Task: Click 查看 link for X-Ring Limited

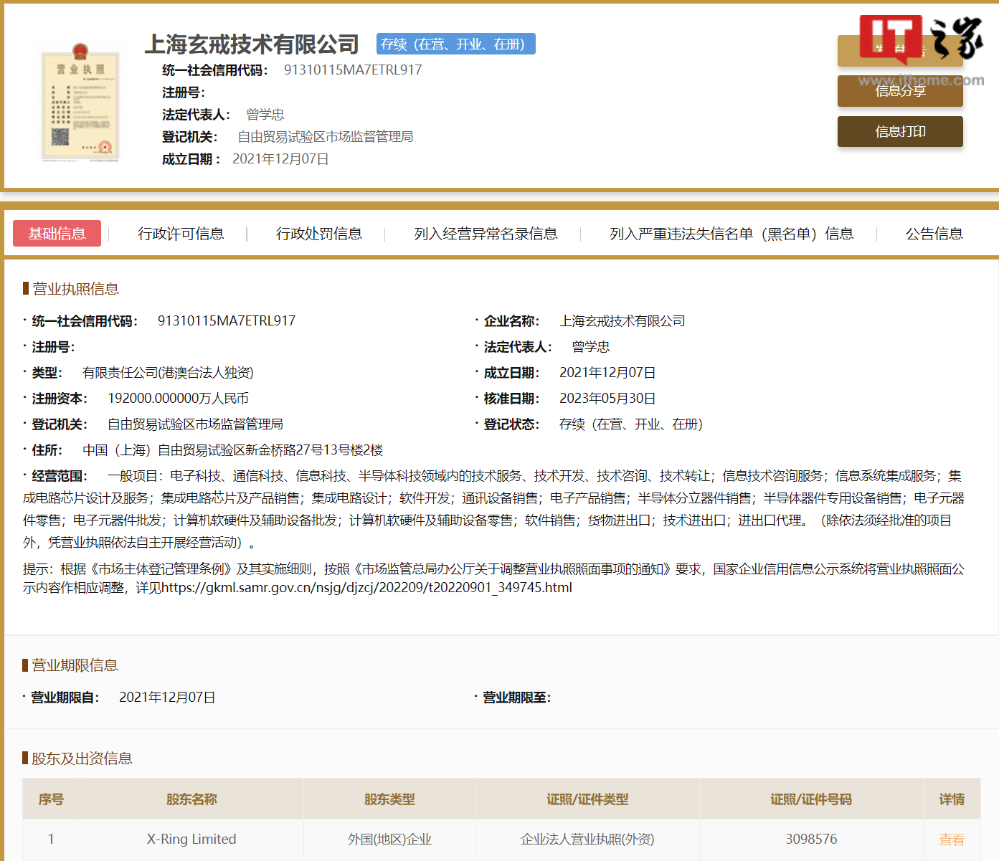Action: click(x=951, y=839)
